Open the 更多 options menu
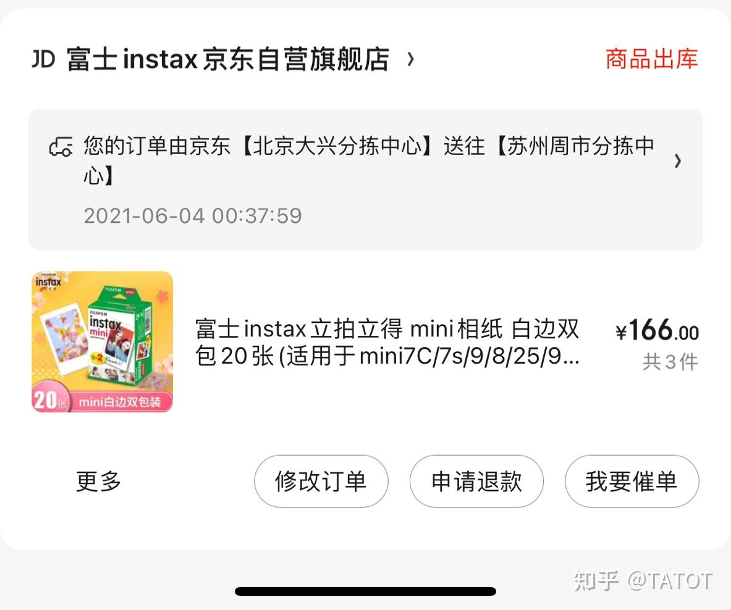The height and width of the screenshot is (610, 731). point(98,481)
